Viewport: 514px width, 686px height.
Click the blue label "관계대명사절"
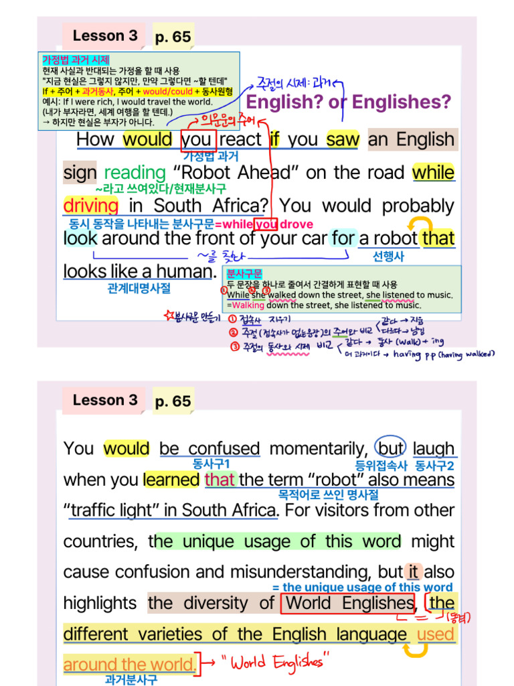coord(139,288)
